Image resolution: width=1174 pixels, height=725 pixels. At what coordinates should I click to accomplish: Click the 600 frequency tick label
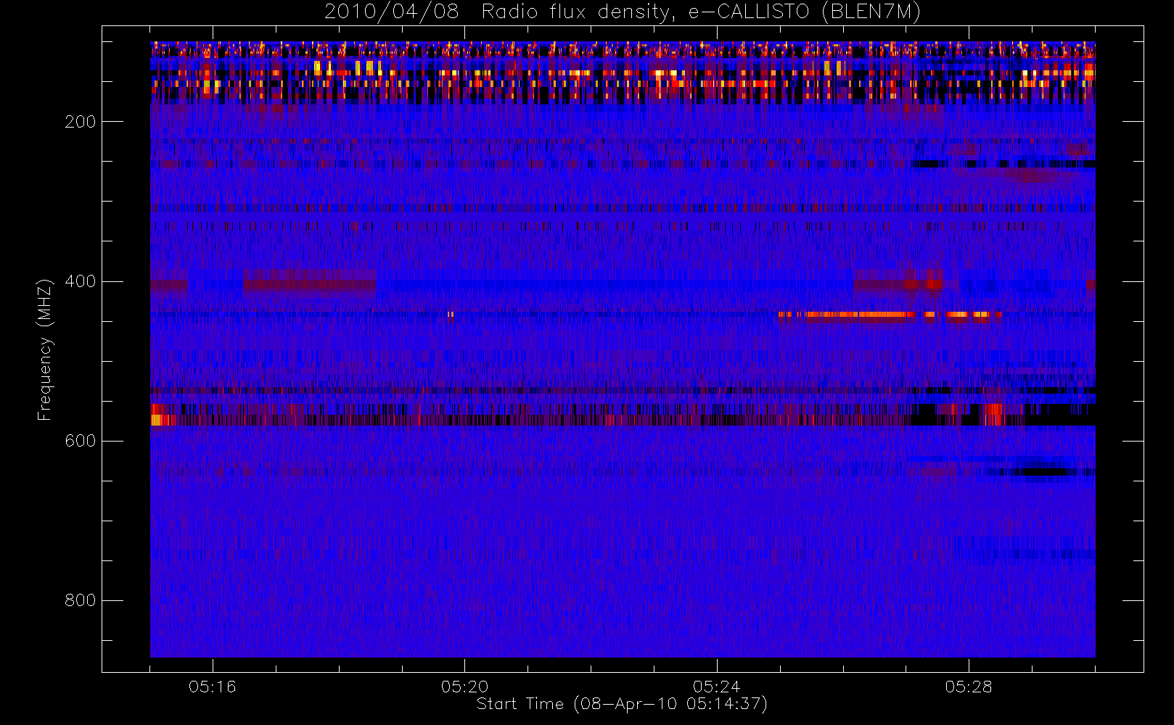[x=80, y=441]
